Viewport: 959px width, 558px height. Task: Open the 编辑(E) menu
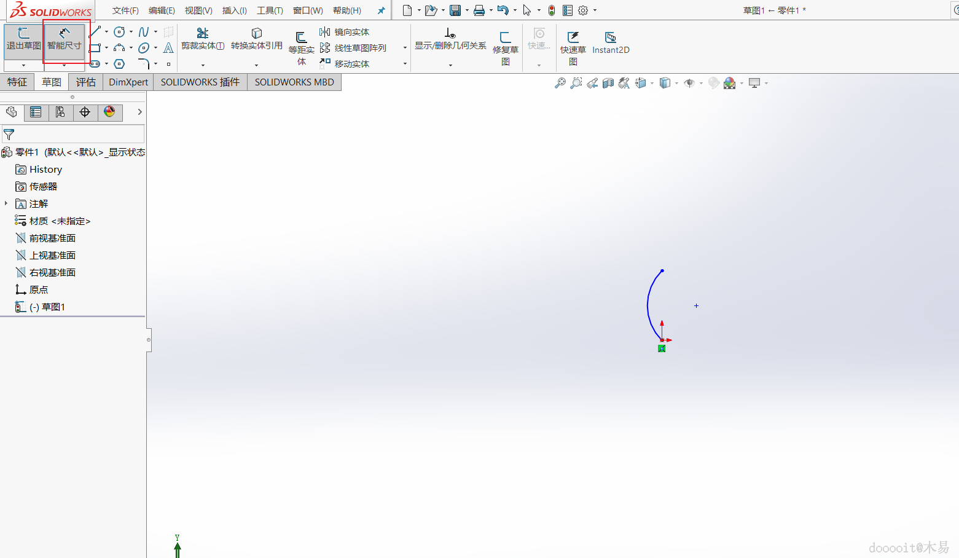[x=162, y=10]
